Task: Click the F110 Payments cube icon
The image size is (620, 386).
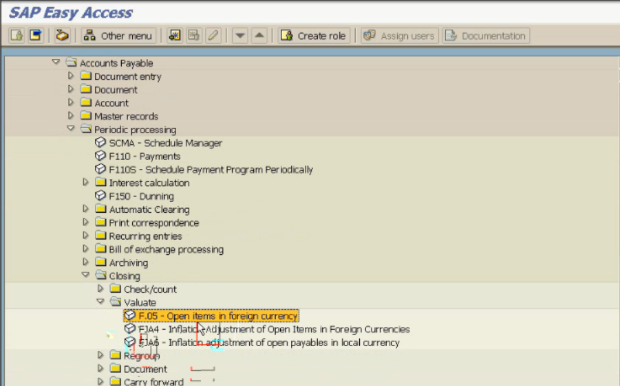Action: point(100,155)
